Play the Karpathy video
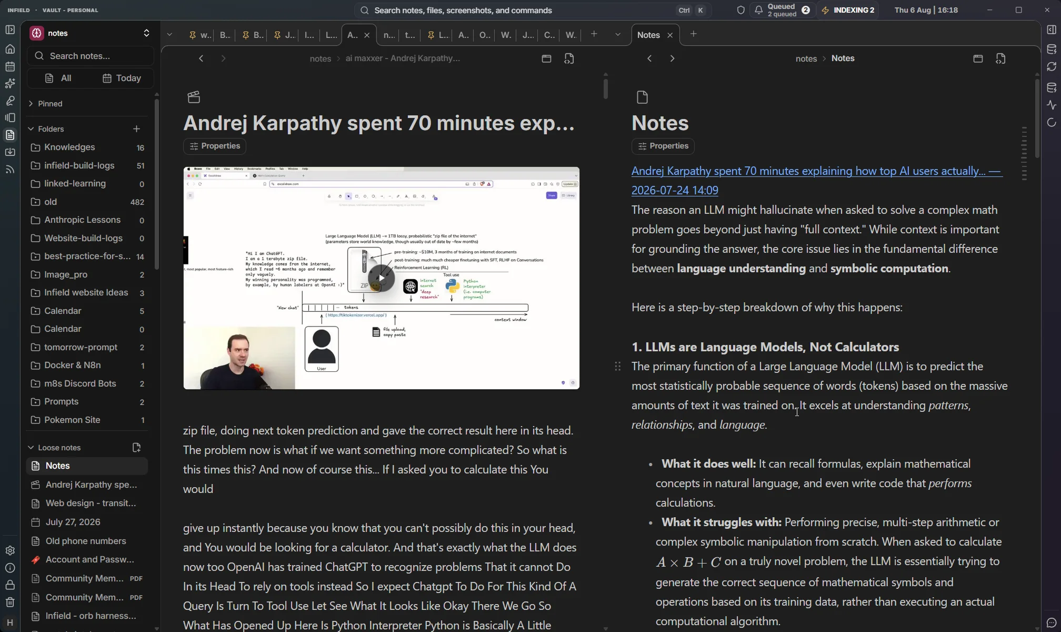Image resolution: width=1061 pixels, height=632 pixels. click(x=381, y=278)
